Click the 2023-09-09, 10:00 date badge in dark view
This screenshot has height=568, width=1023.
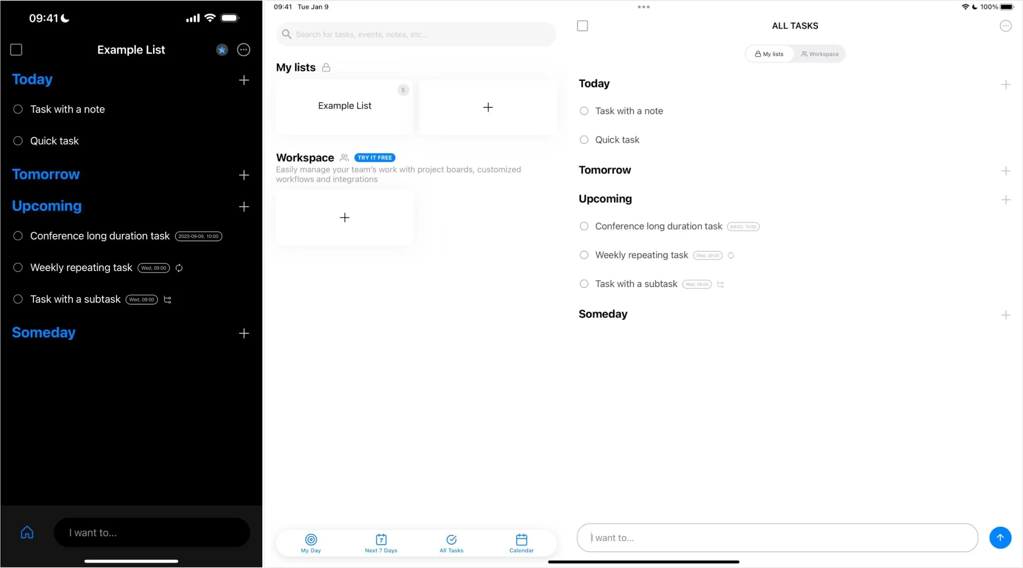click(x=198, y=236)
